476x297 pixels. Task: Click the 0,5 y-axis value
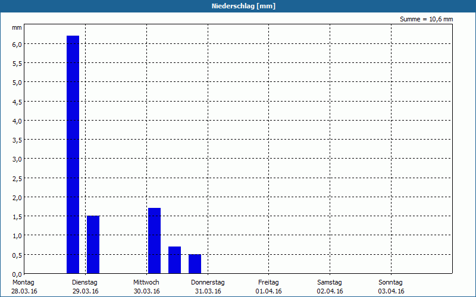click(17, 255)
